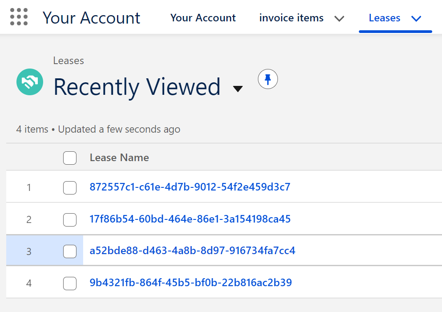Image resolution: width=442 pixels, height=312 pixels.
Task: Sort by the Lease Name column header
Action: (119, 158)
